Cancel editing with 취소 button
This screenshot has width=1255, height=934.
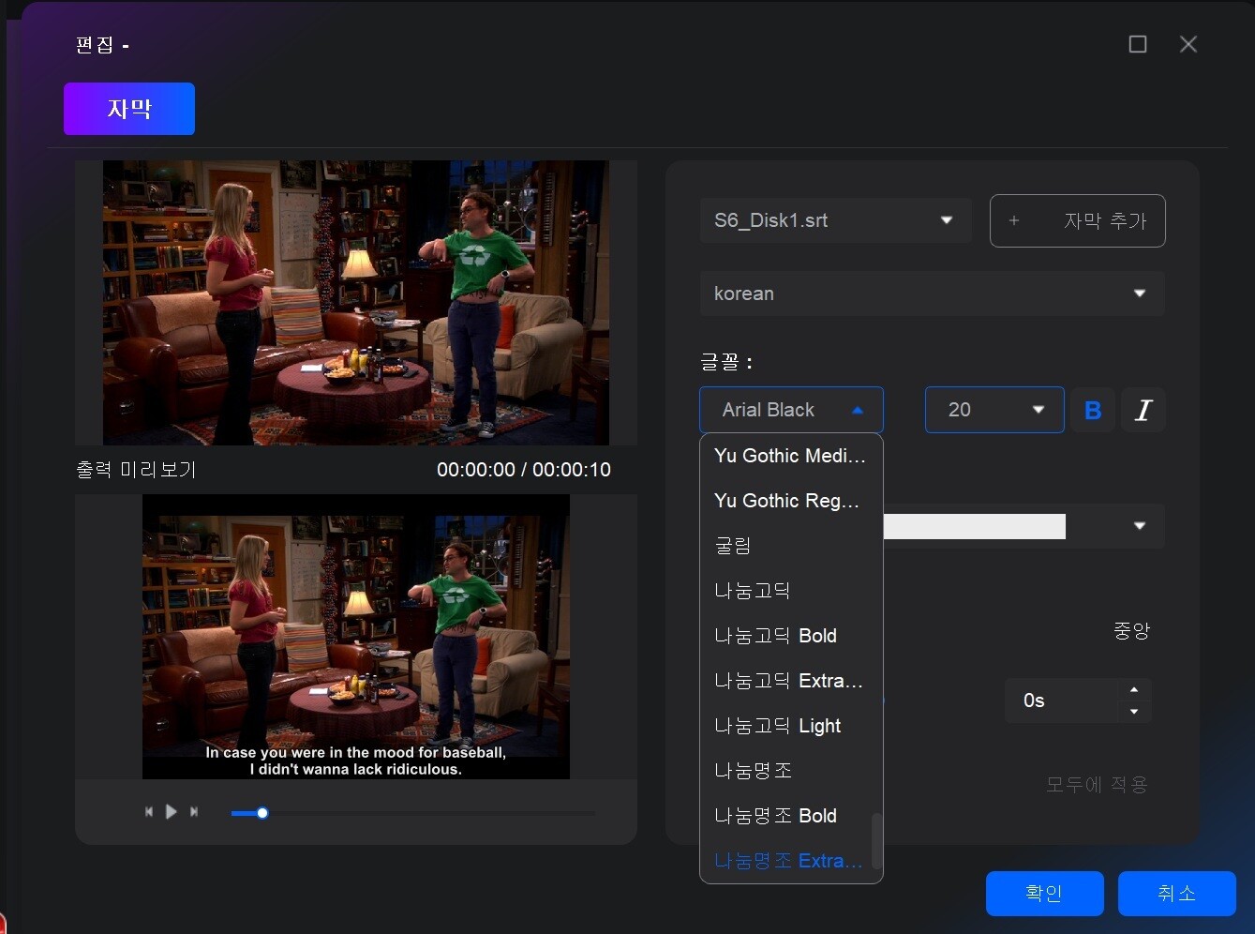1176,893
